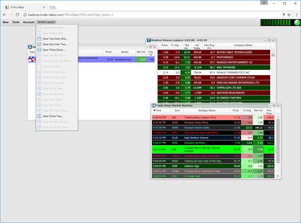Click the green connection status light

click(297, 23)
